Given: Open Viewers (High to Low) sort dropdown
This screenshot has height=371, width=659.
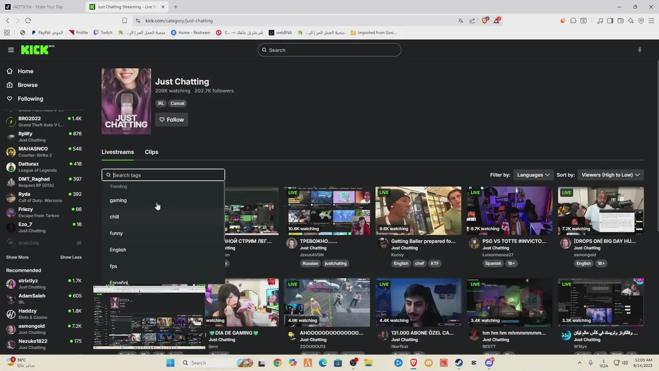Looking at the screenshot, I should click(x=611, y=175).
